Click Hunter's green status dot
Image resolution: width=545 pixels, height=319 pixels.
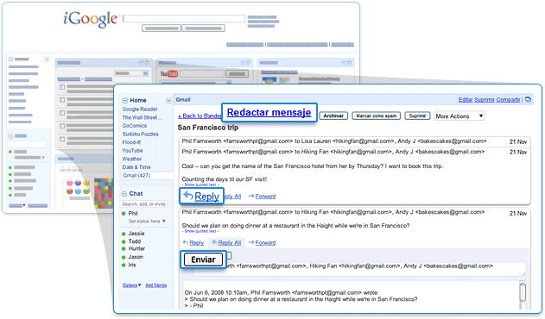point(124,249)
